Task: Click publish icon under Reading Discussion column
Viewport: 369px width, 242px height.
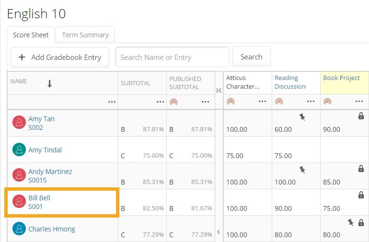Action: pyautogui.click(x=279, y=102)
